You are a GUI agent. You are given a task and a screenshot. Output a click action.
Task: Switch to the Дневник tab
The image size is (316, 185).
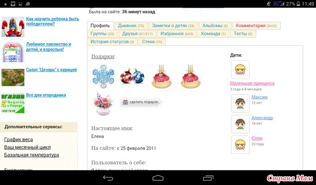(x=131, y=26)
